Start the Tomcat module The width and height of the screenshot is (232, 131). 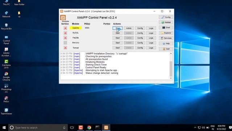click(117, 48)
